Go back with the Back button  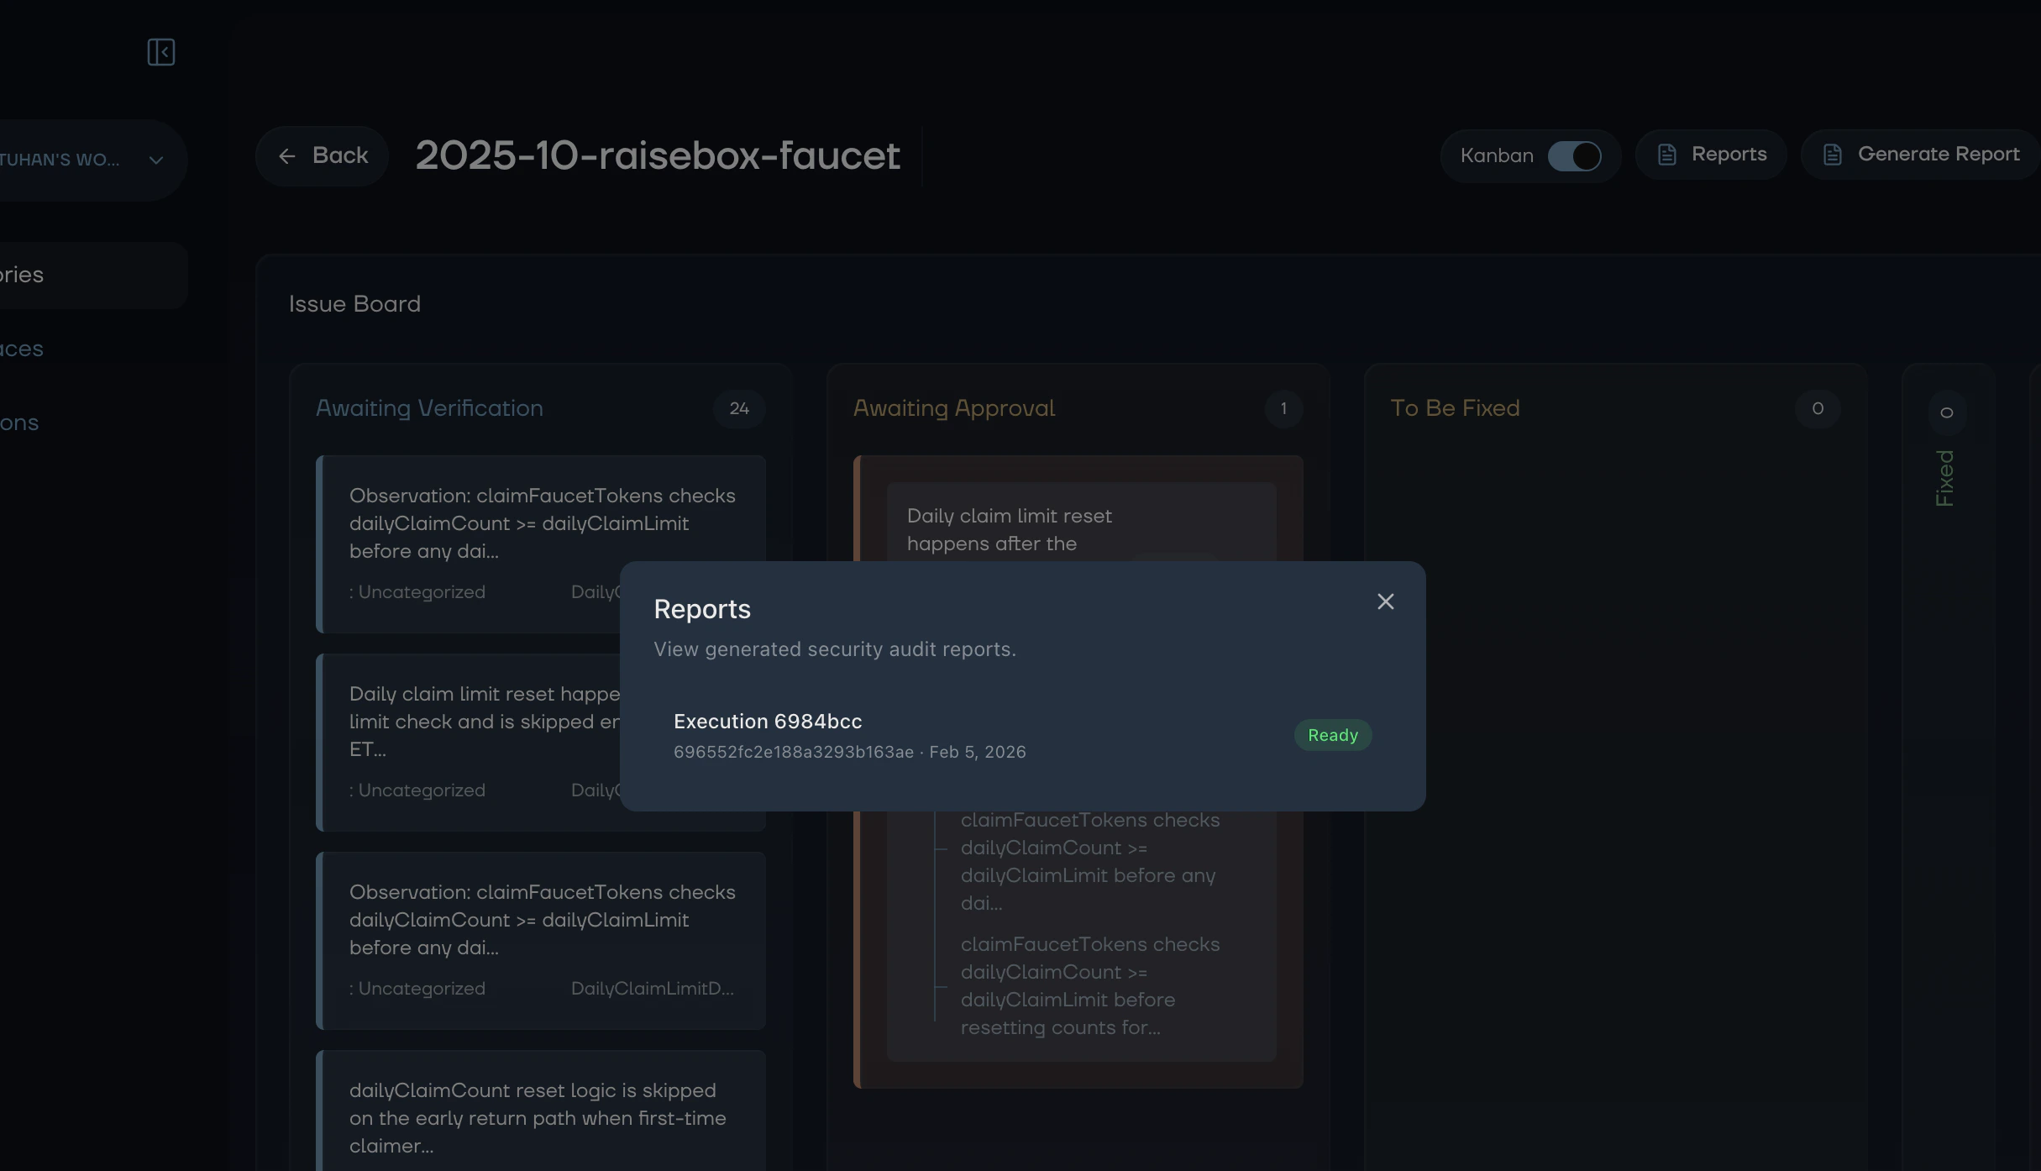pos(322,155)
